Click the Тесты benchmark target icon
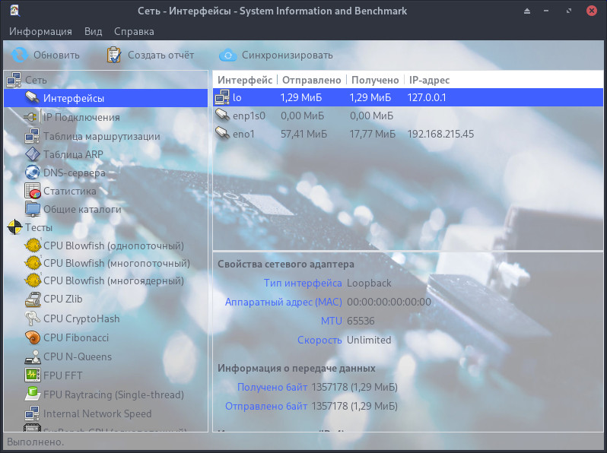Screen dimensions: 607x453 [14, 227]
